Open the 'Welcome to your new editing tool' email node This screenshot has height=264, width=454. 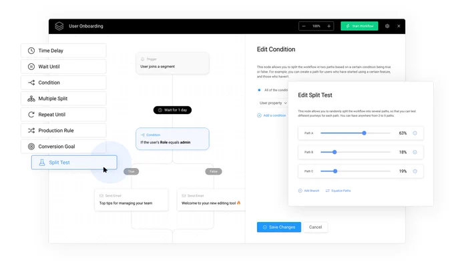point(211,200)
